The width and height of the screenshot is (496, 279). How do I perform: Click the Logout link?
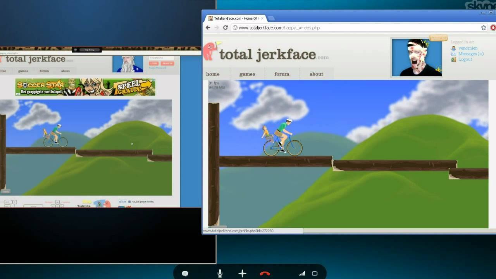465,59
